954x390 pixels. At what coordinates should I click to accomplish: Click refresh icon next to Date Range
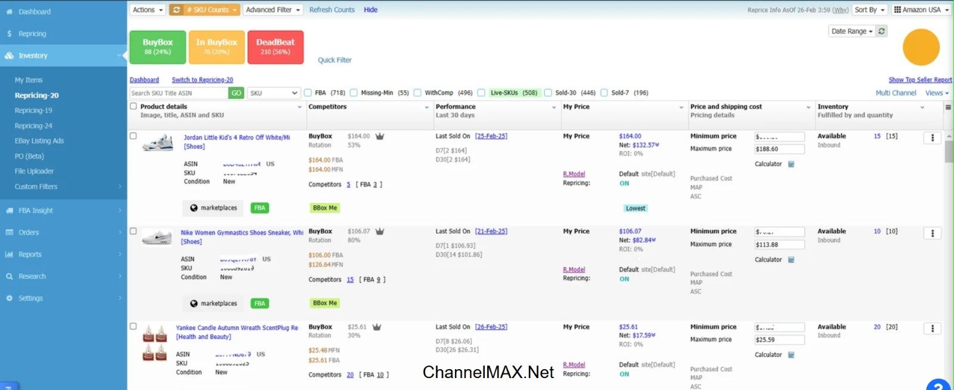pyautogui.click(x=881, y=31)
